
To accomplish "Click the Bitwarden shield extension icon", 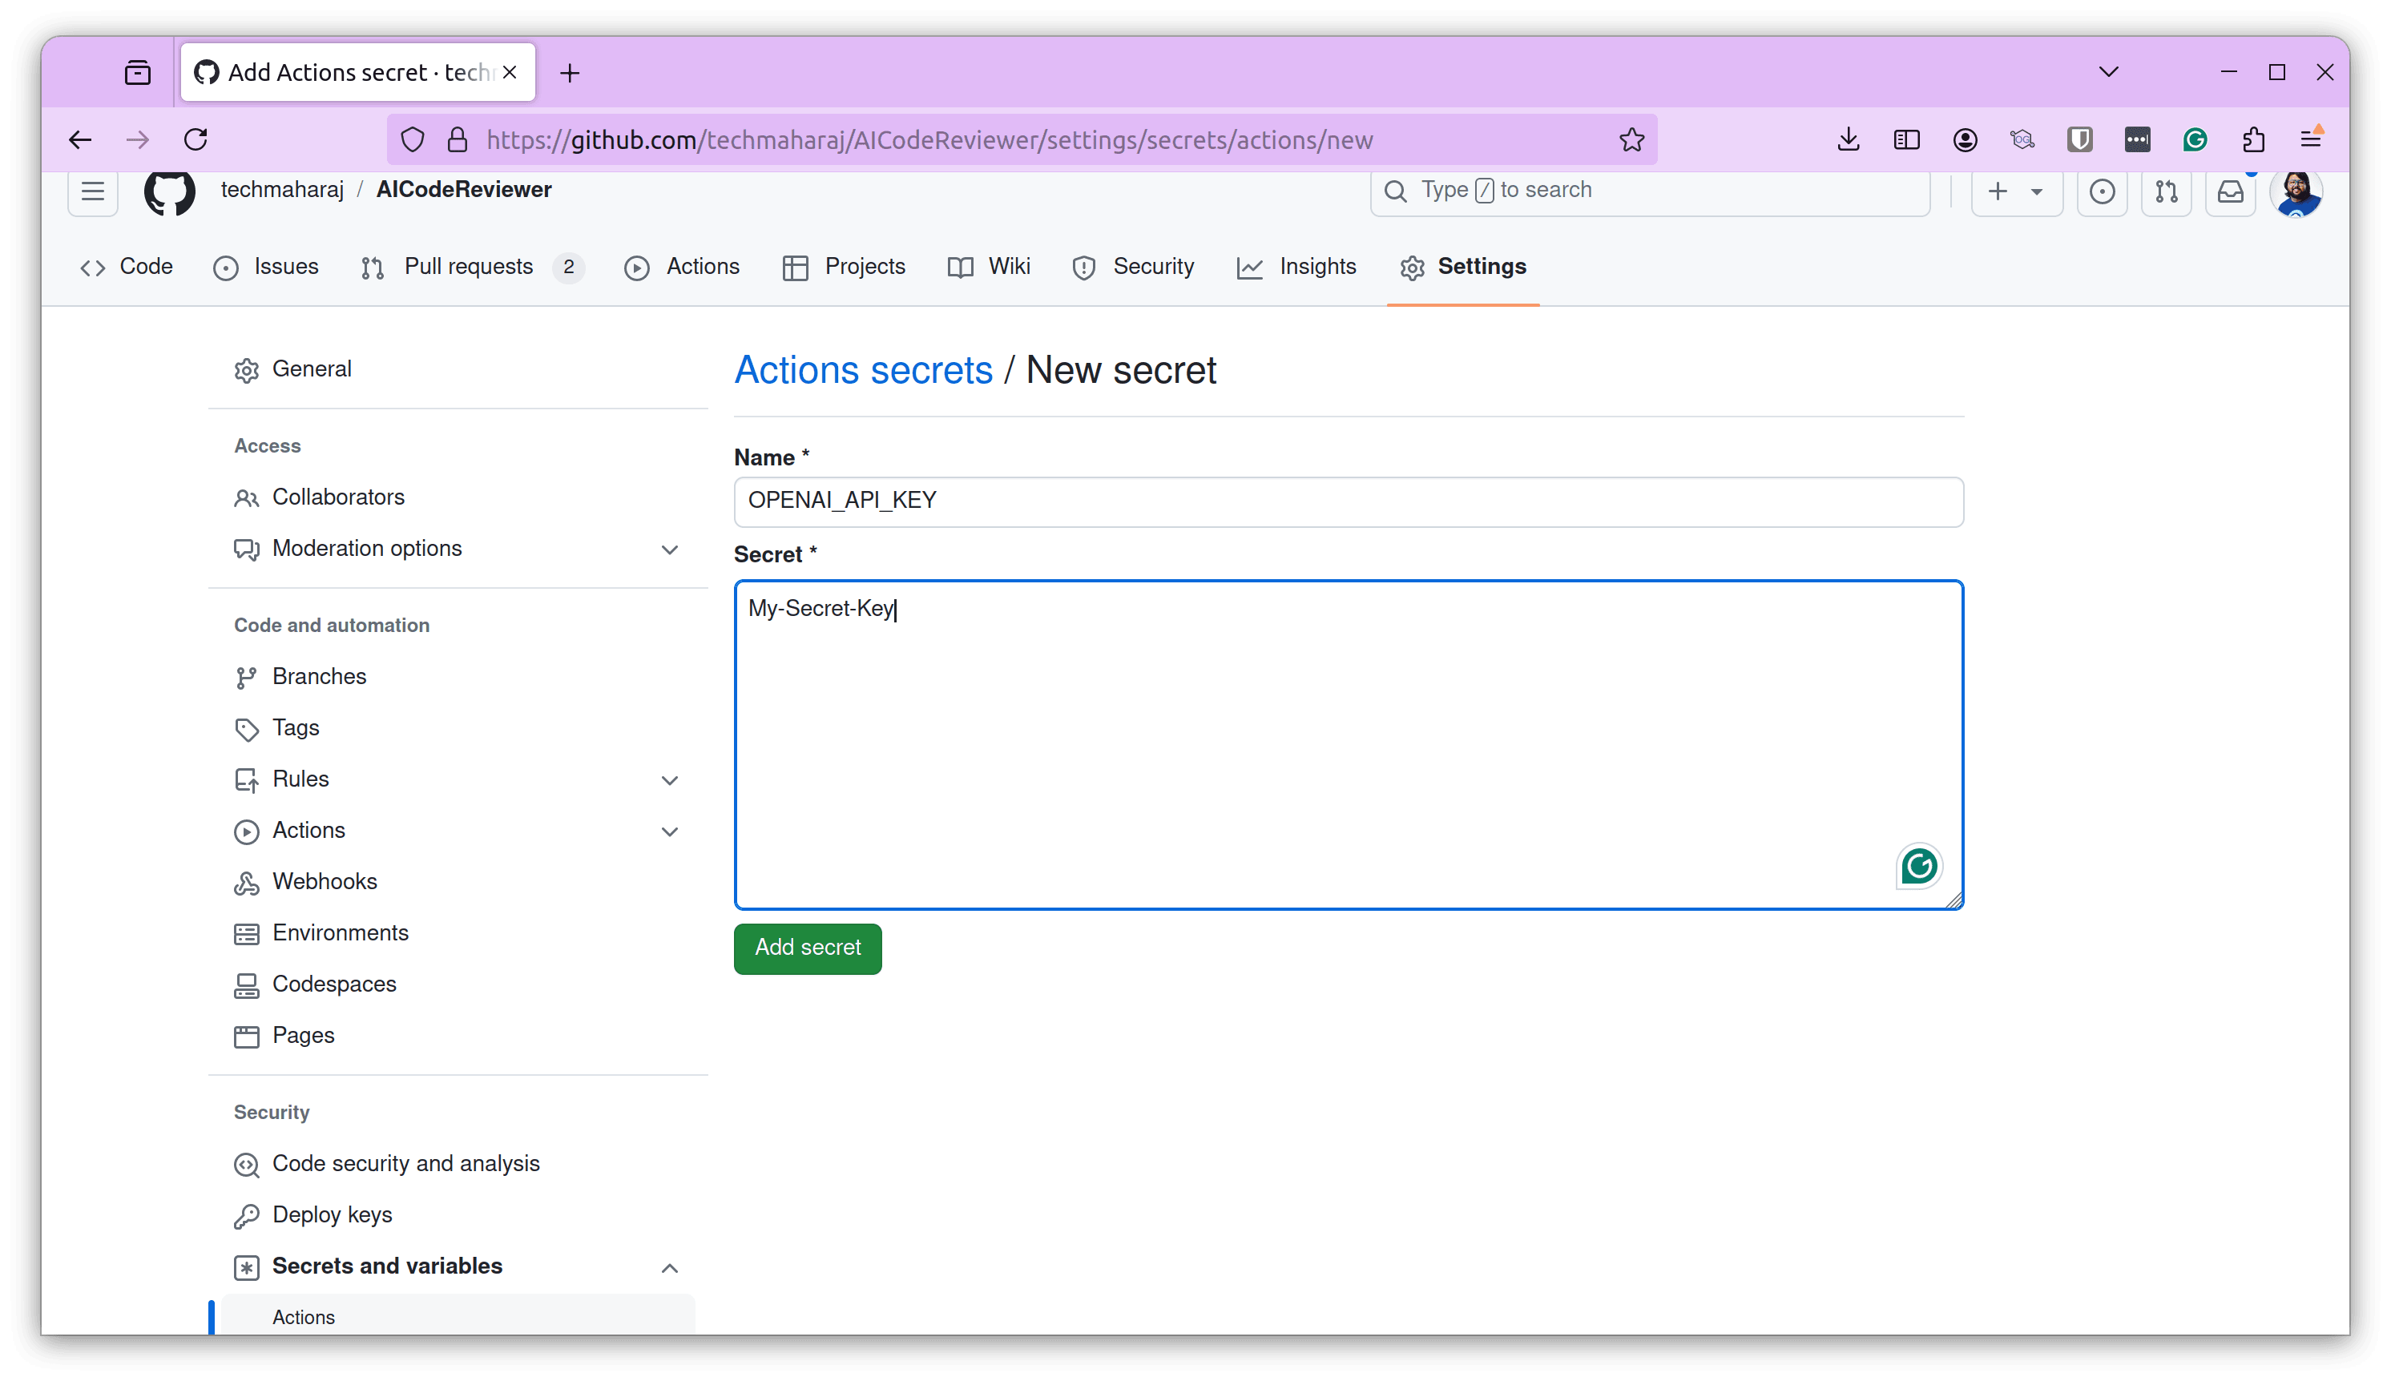I will [2079, 139].
